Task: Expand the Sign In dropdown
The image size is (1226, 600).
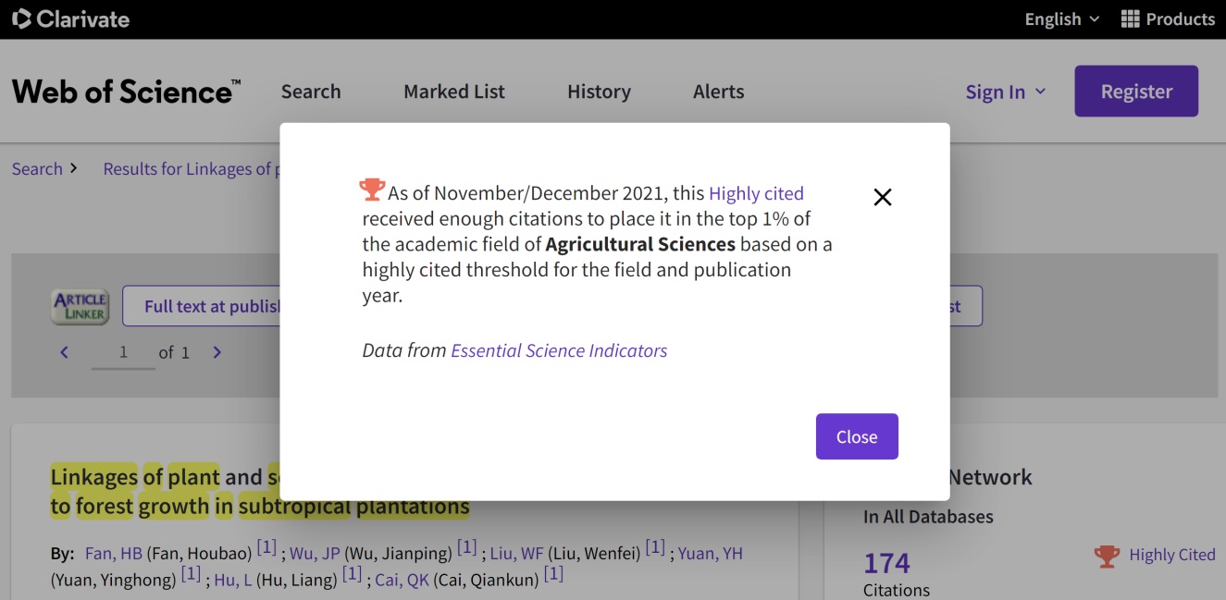Action: tap(1005, 92)
